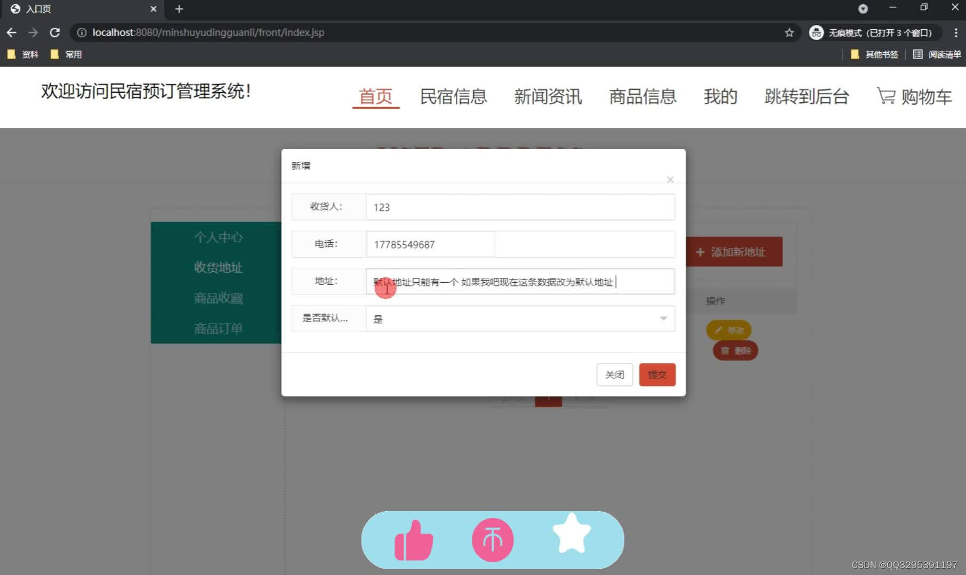The height and width of the screenshot is (575, 966).
Task: Submit the form with the 提交 button
Action: pyautogui.click(x=657, y=375)
